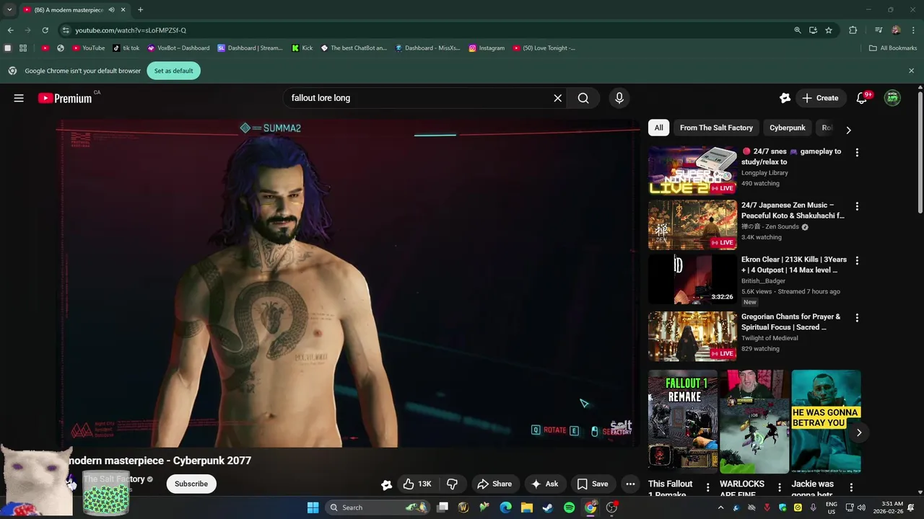Reload the page in Chrome toolbar
924x519 pixels.
45,30
